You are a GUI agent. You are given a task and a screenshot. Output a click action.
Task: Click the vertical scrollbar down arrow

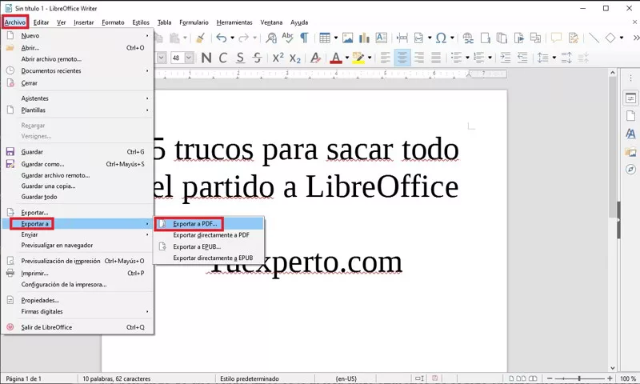613,368
